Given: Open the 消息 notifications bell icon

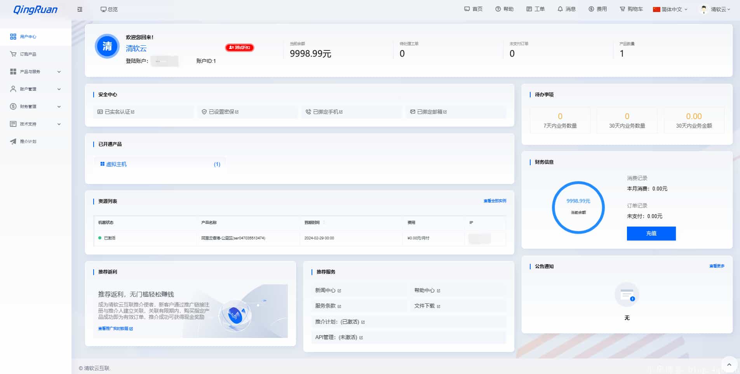Looking at the screenshot, I should point(560,9).
